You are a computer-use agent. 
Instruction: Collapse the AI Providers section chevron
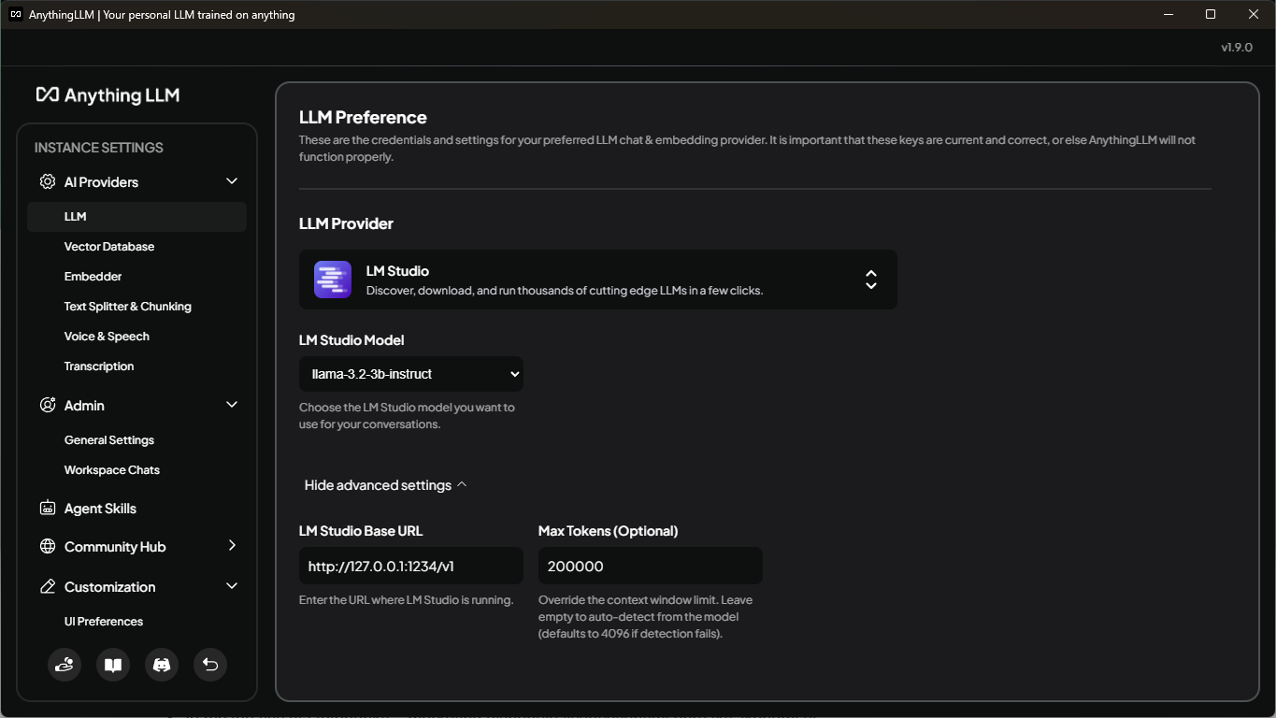pos(232,181)
